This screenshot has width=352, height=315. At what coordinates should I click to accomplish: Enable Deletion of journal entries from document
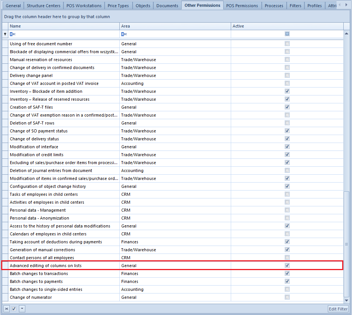287,171
